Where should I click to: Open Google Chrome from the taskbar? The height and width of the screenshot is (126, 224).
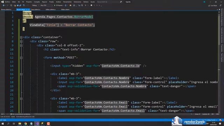(26, 124)
